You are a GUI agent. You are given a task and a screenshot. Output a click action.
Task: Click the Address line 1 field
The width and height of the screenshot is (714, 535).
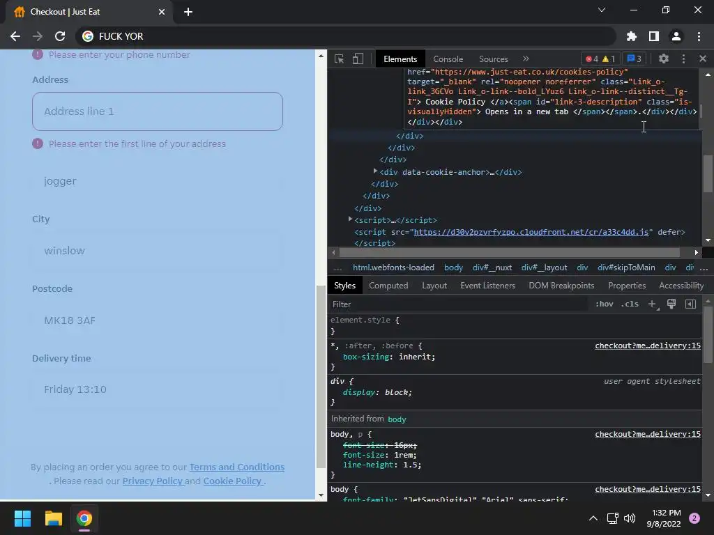(158, 111)
